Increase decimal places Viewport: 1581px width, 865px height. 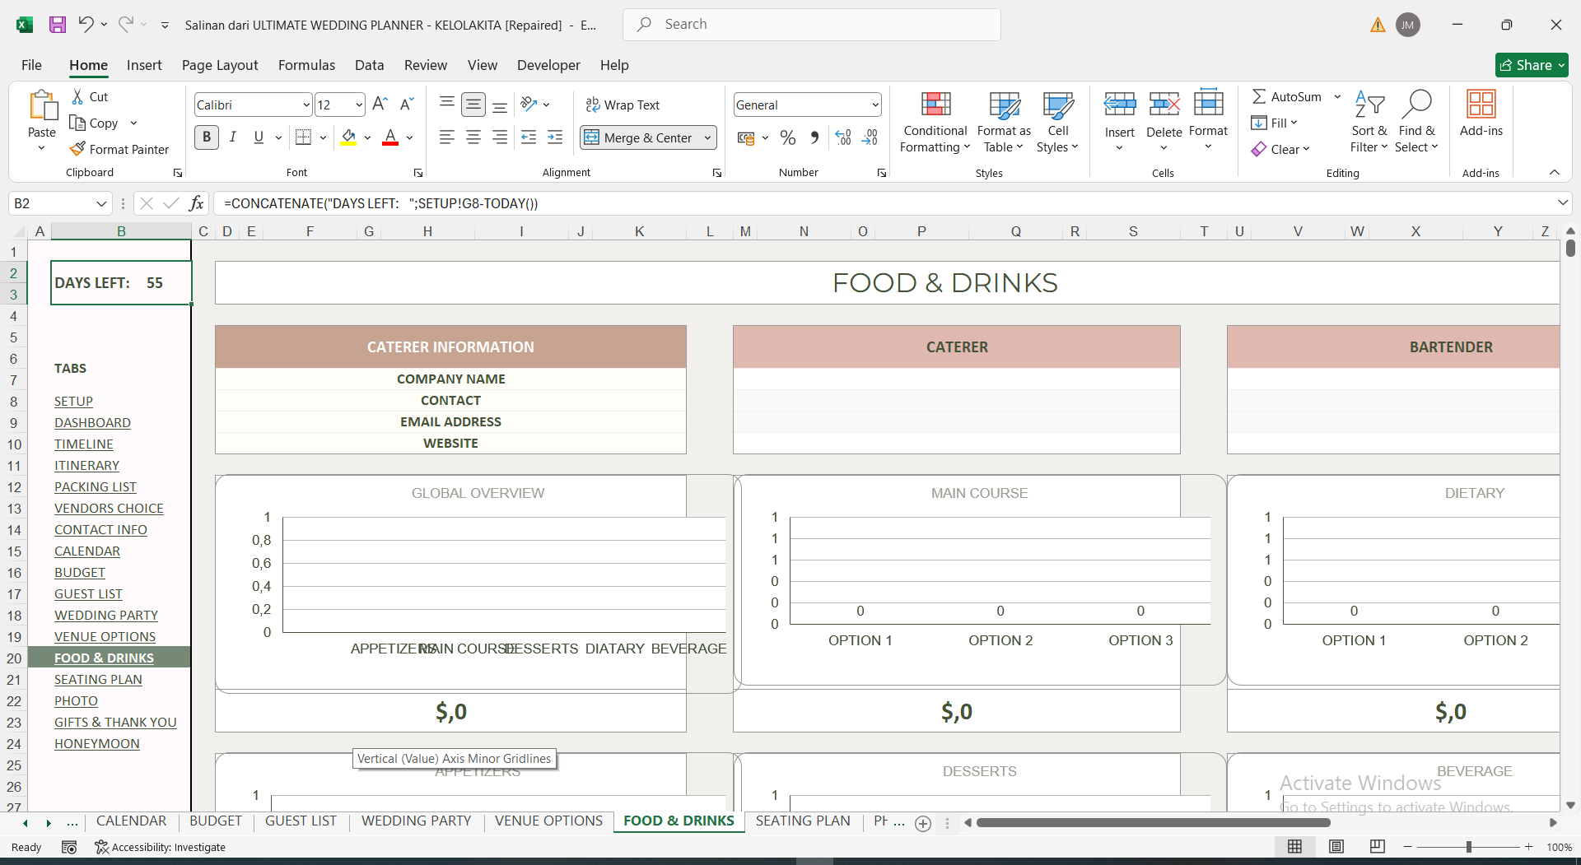(x=843, y=137)
